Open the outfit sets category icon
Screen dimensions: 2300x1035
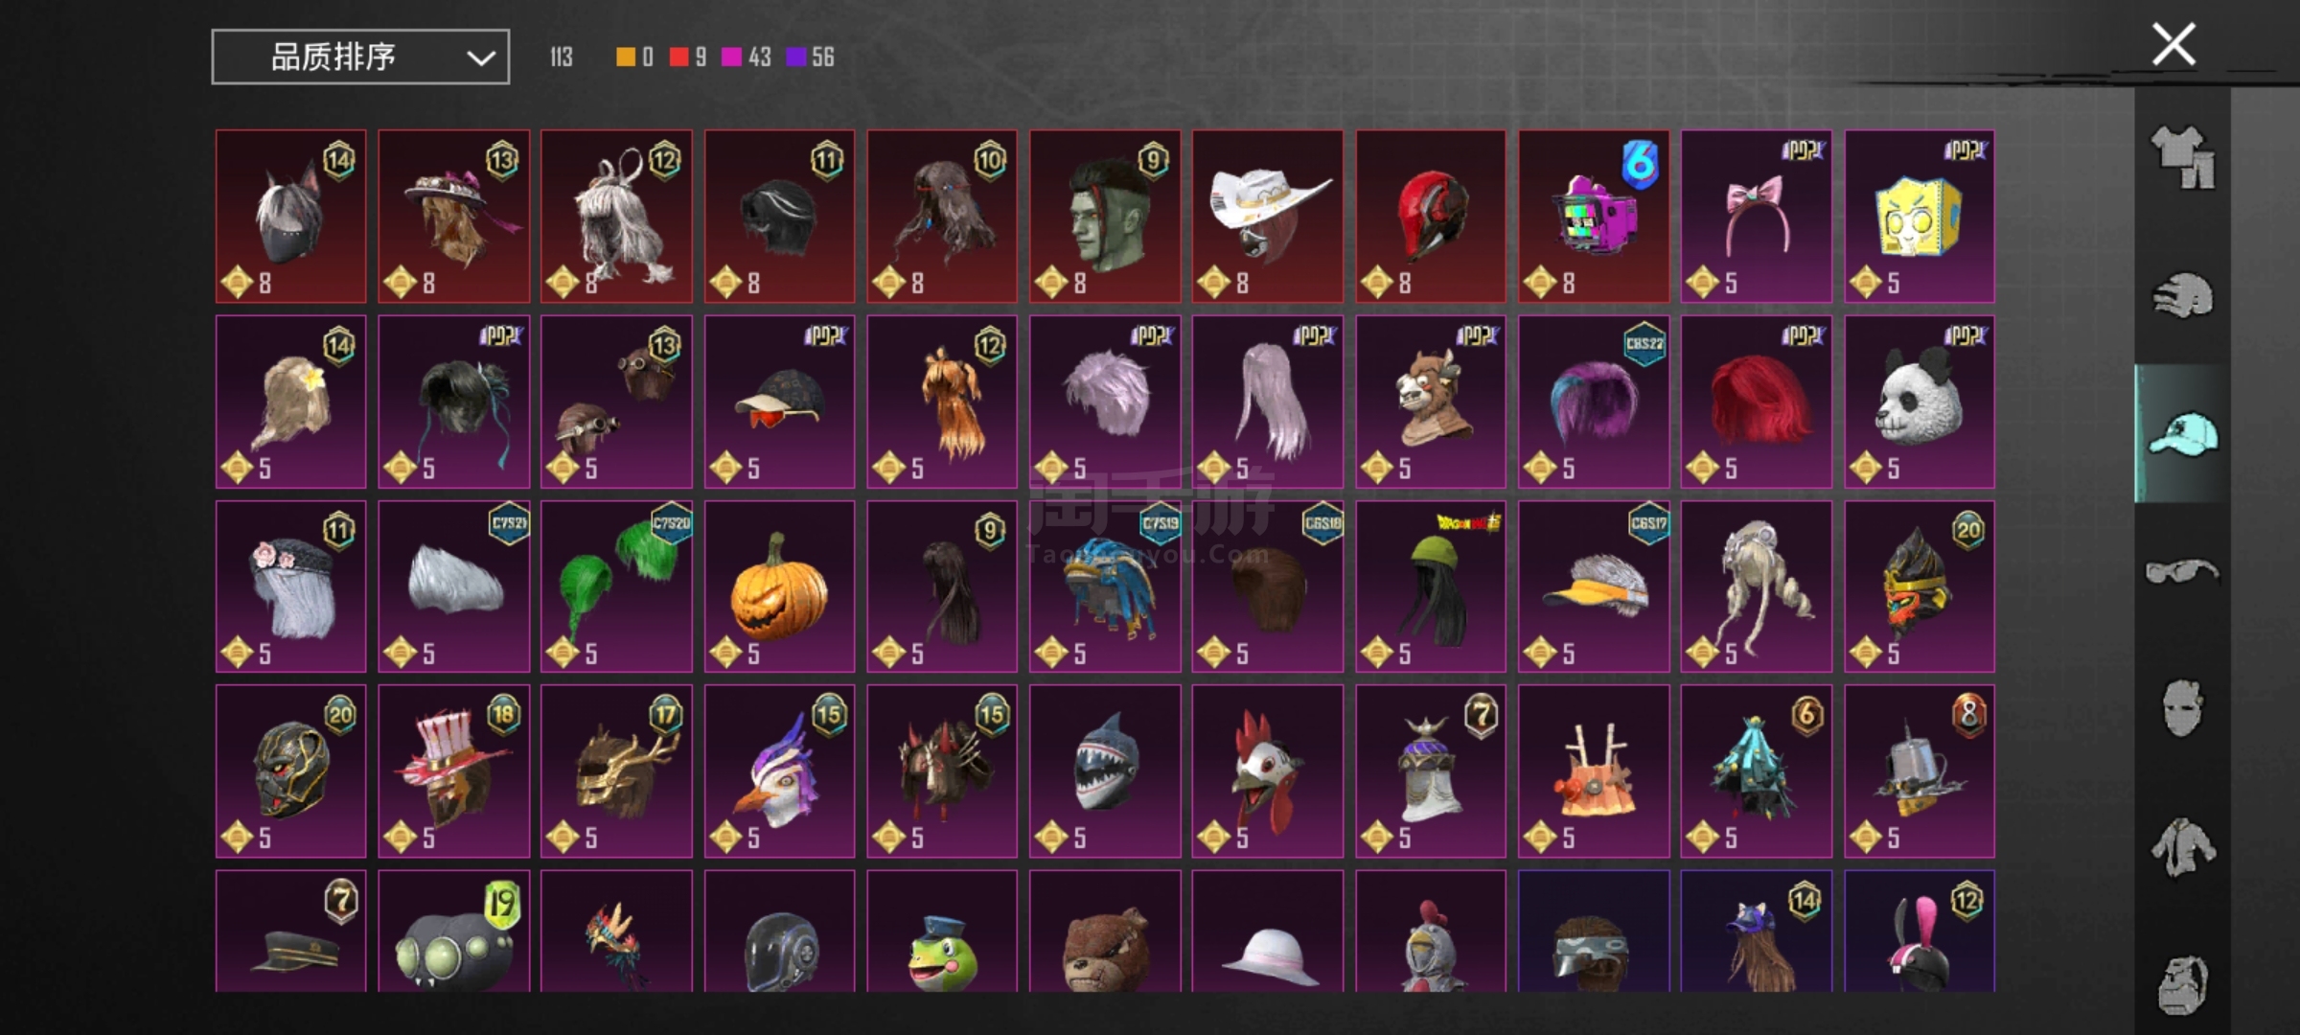[x=2182, y=157]
